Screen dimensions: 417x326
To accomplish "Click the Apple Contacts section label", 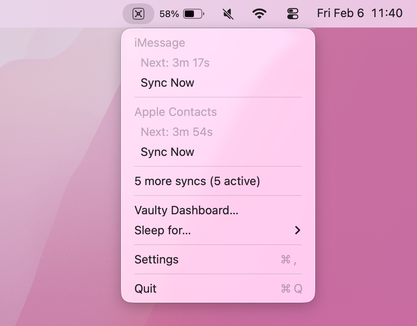I will tap(175, 112).
